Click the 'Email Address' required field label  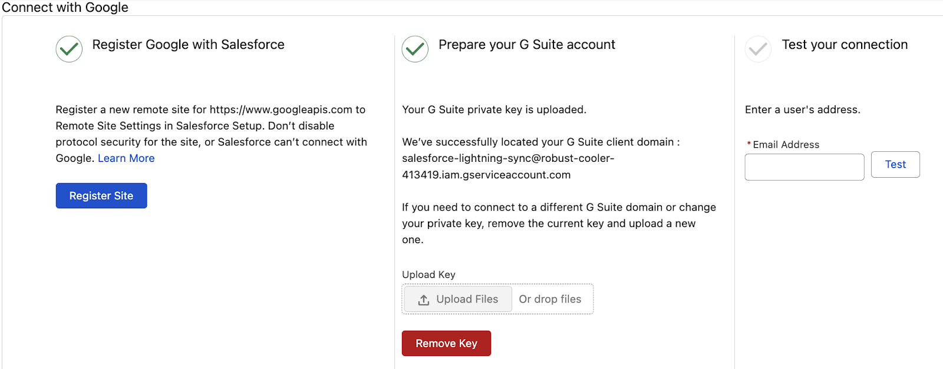pos(786,145)
